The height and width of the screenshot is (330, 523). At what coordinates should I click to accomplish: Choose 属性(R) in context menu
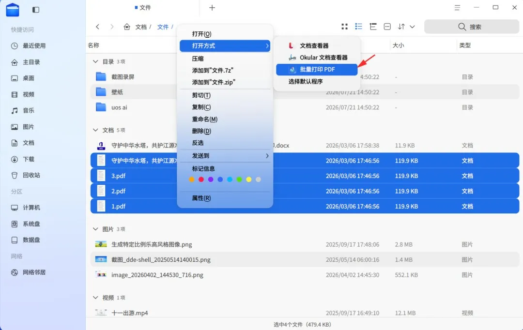(x=225, y=198)
